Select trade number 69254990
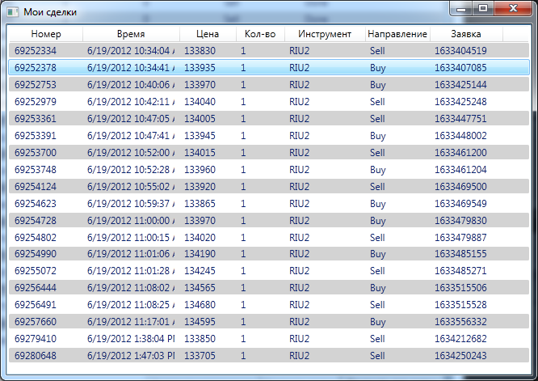Image resolution: width=538 pixels, height=381 pixels. 36,254
